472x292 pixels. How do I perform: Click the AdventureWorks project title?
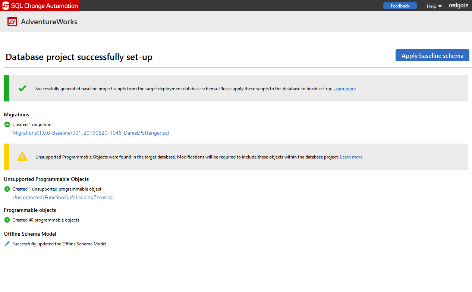[x=49, y=22]
